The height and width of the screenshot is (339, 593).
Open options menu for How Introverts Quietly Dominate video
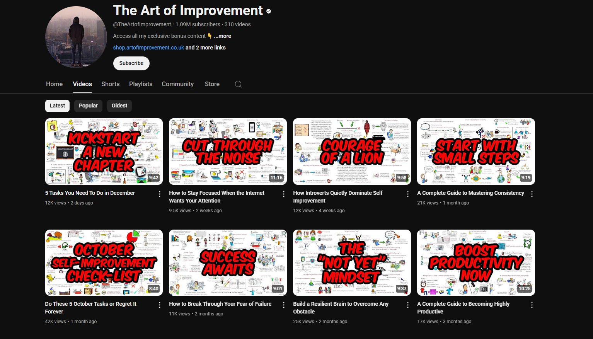coord(408,194)
